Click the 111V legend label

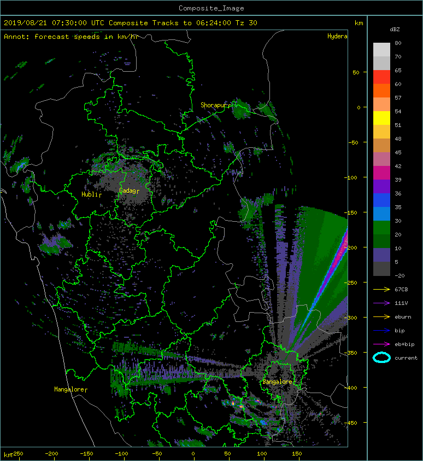coord(401,303)
